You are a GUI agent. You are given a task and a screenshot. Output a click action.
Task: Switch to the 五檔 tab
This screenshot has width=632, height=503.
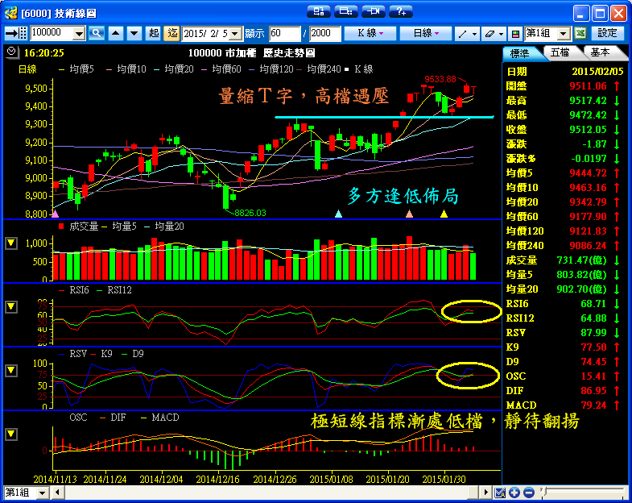560,52
